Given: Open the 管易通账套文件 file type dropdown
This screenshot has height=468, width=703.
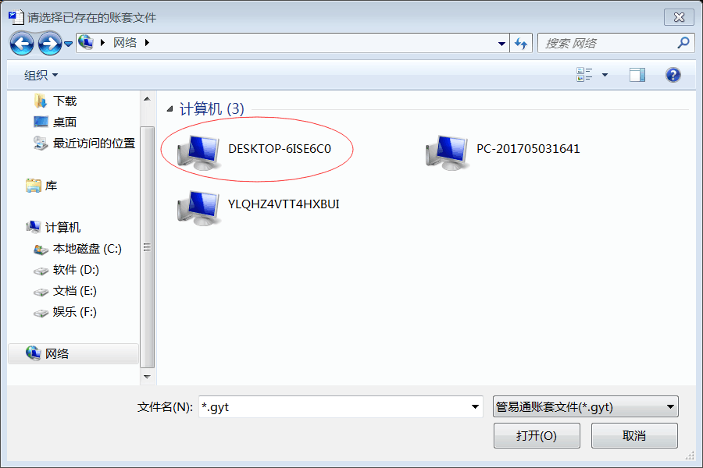Looking at the screenshot, I should click(586, 406).
